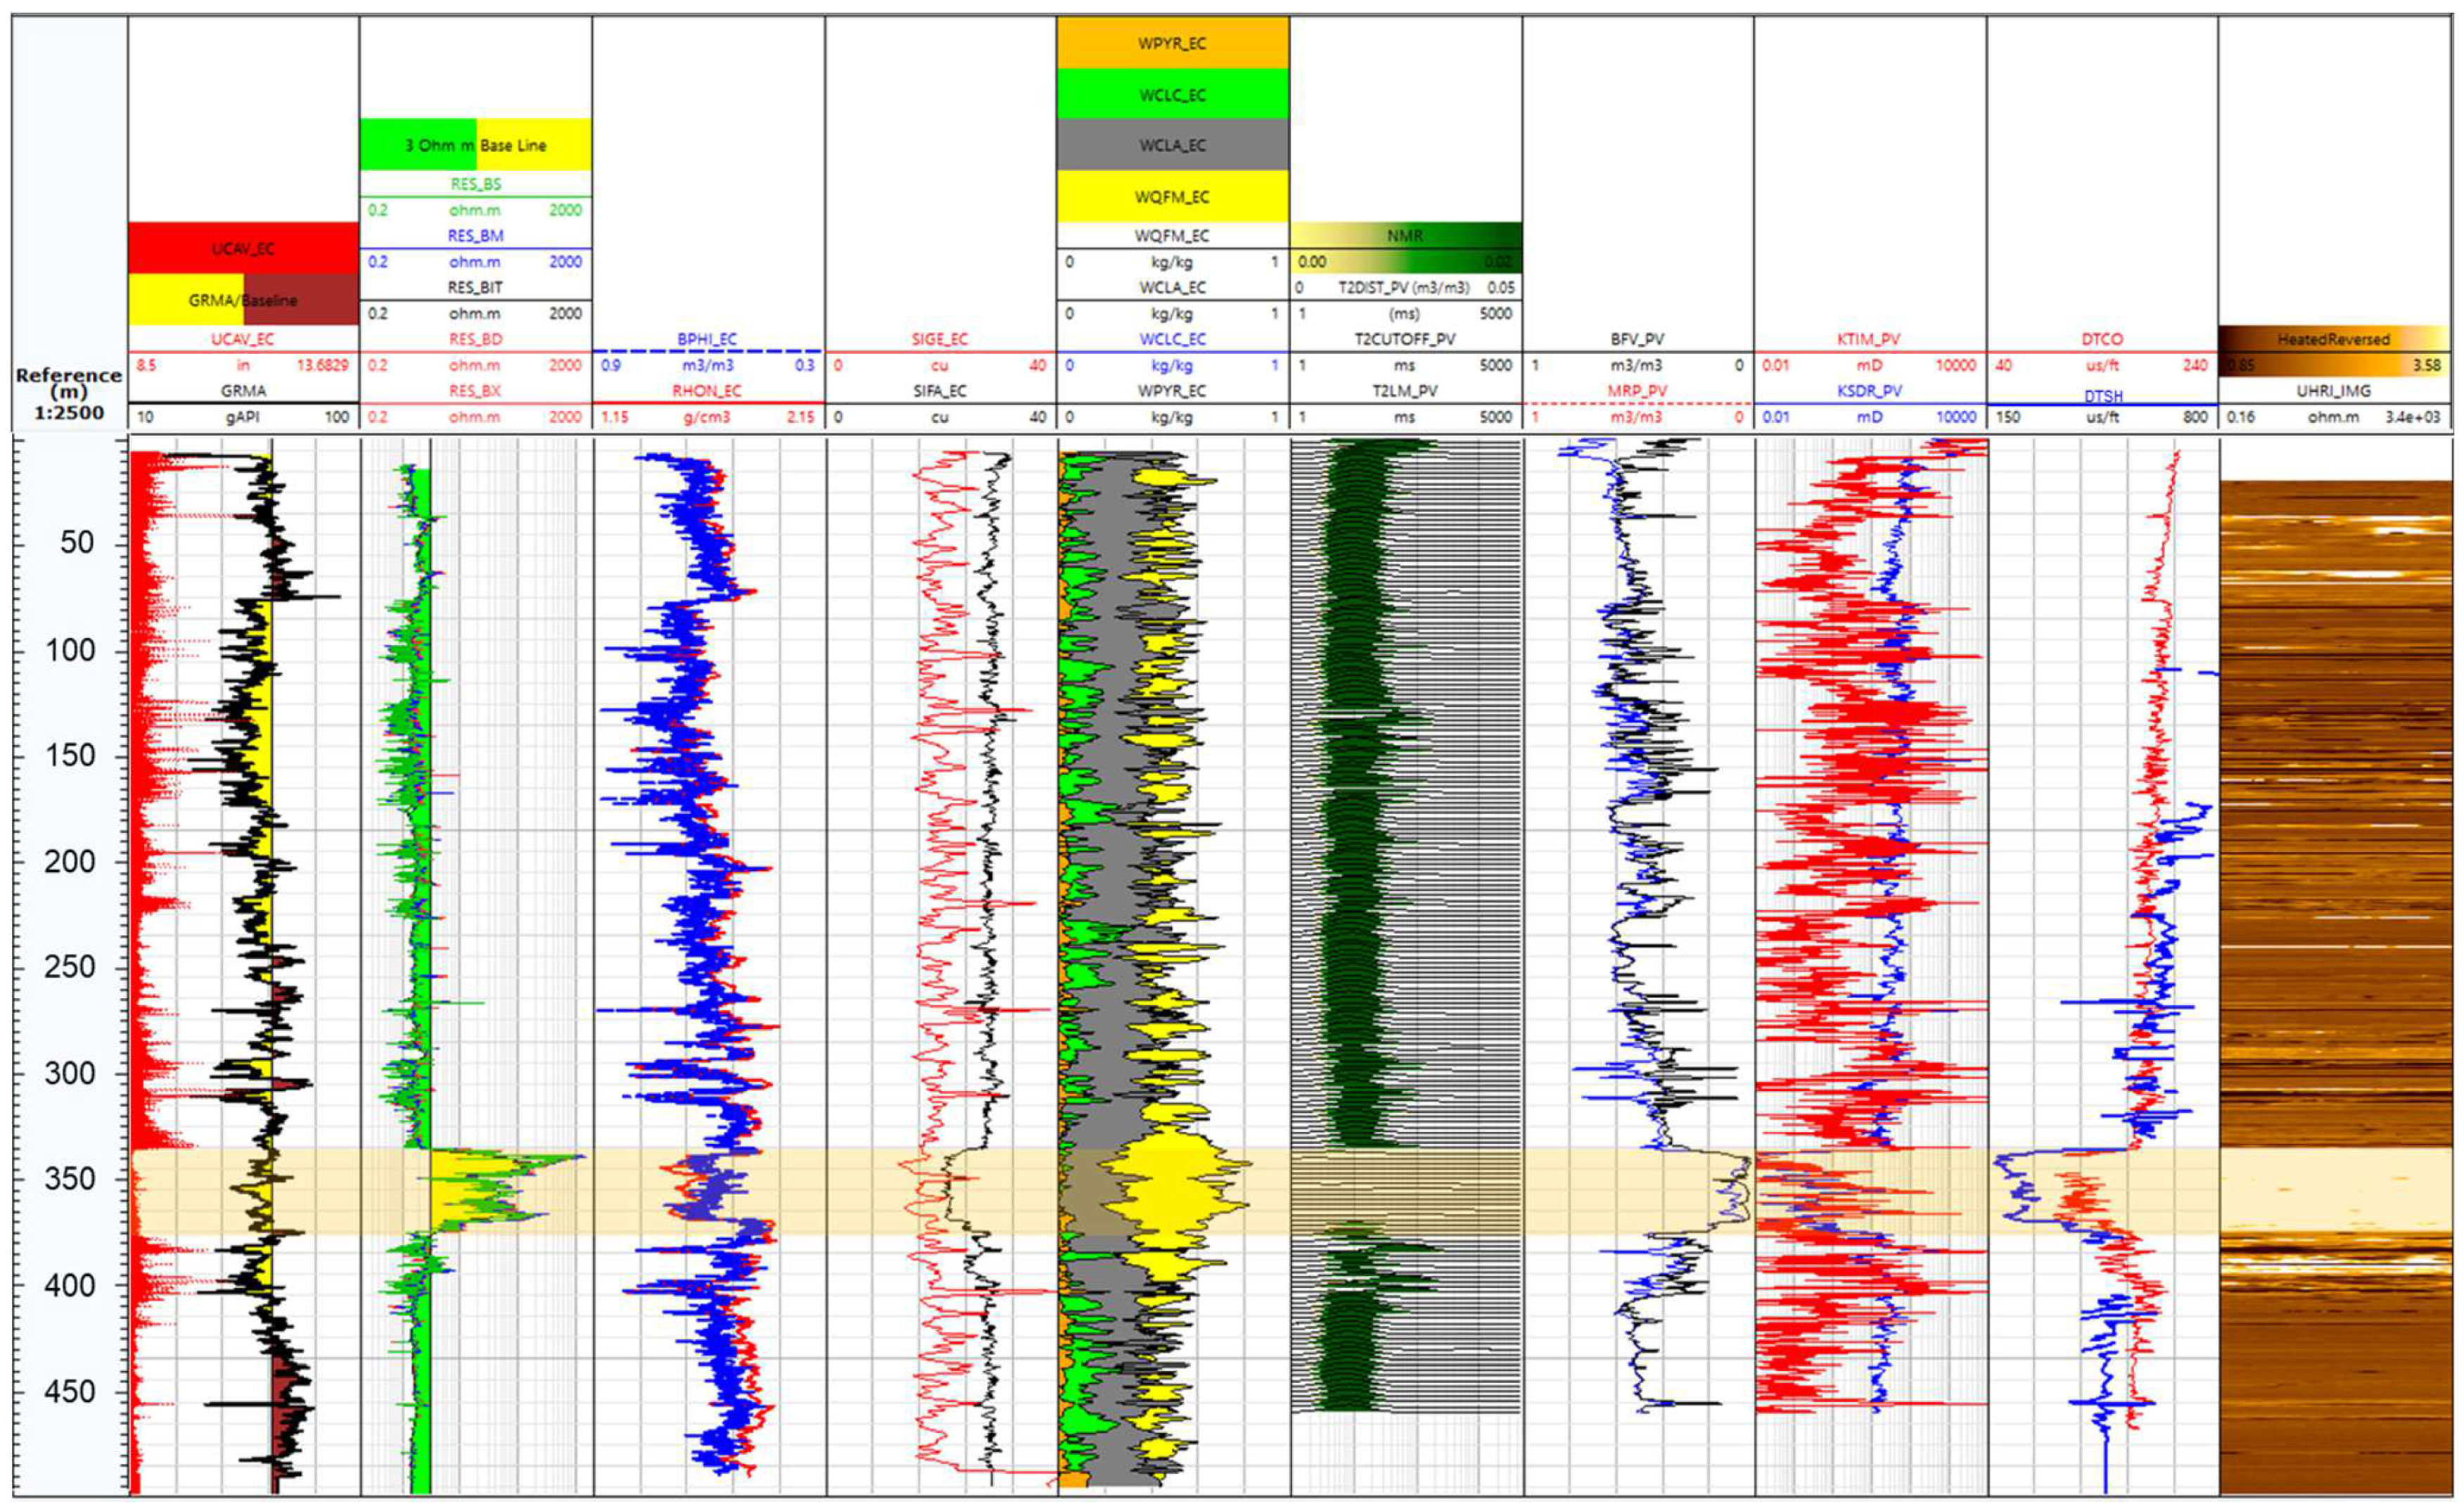2464x1511 pixels.
Task: Click the orange WPYR_EC legend swatch
Action: pyautogui.click(x=1172, y=43)
